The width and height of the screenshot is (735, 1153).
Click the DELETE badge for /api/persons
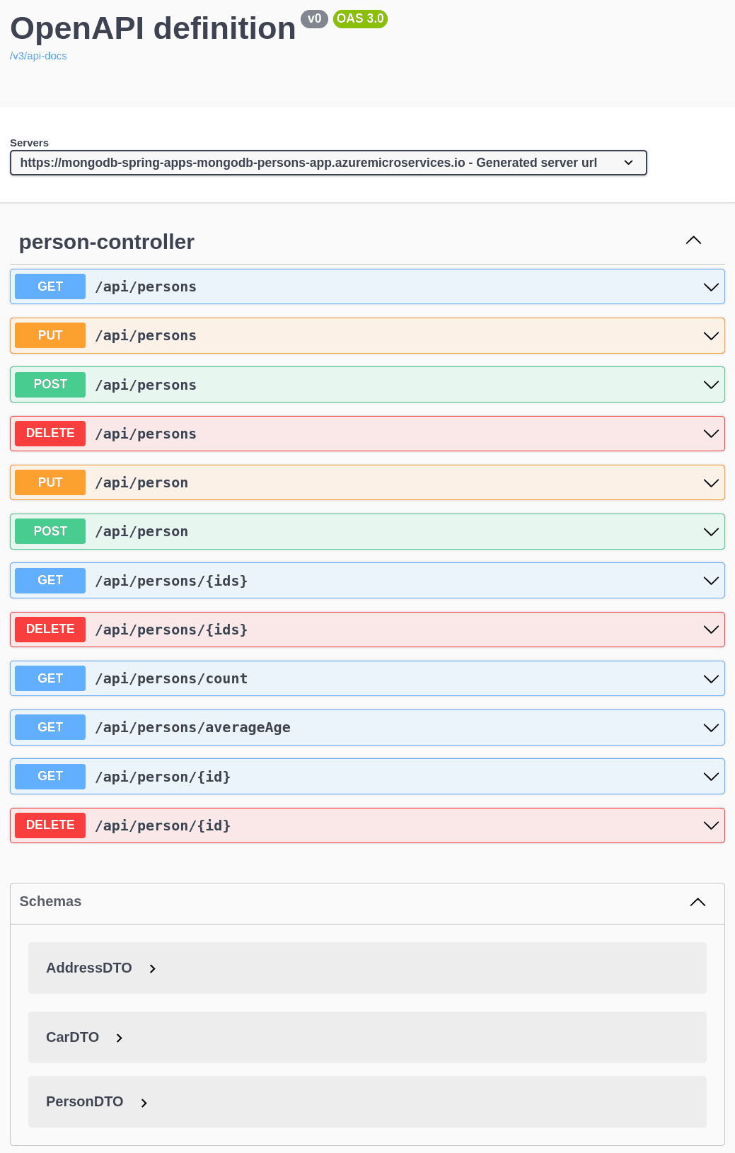pyautogui.click(x=50, y=434)
